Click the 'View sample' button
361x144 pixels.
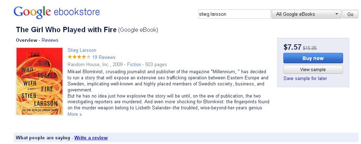point(313,69)
